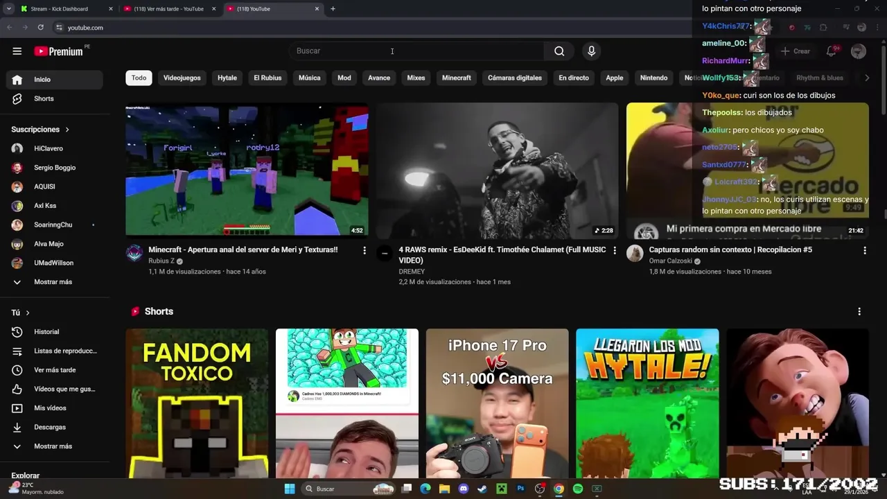The image size is (887, 499).
Task: Click the YouTube Premium logo
Action: pyautogui.click(x=58, y=51)
